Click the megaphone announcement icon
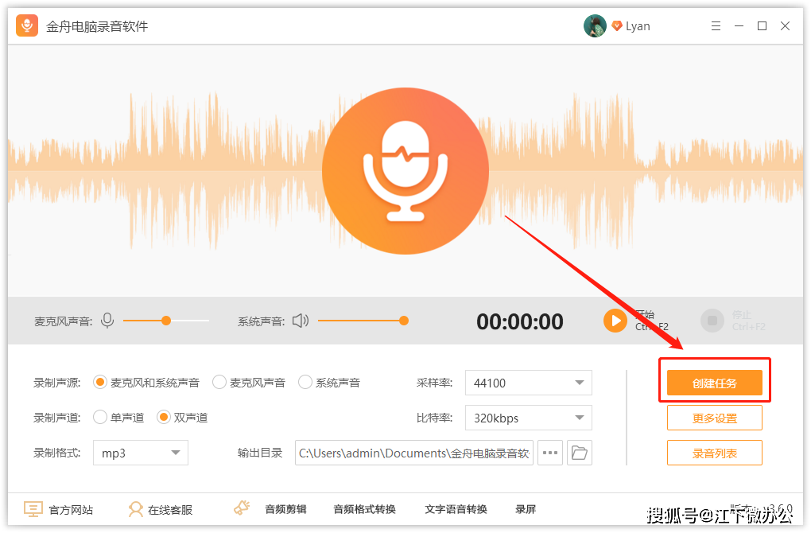This screenshot has width=811, height=533. [x=242, y=508]
